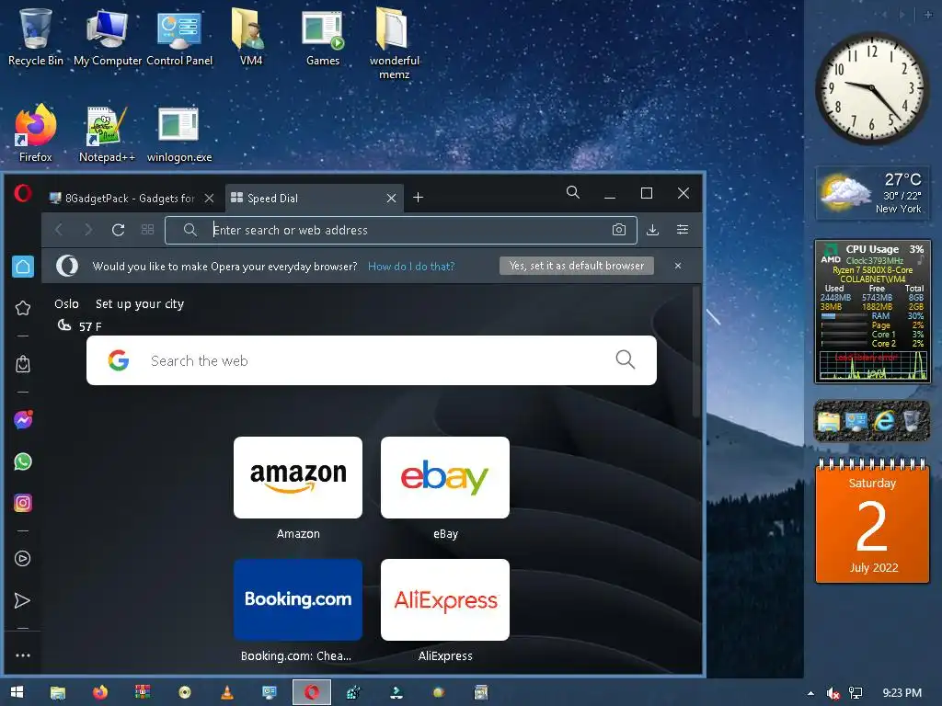Click the calendar gadget showing July 2022
The width and height of the screenshot is (942, 706).
[872, 521]
